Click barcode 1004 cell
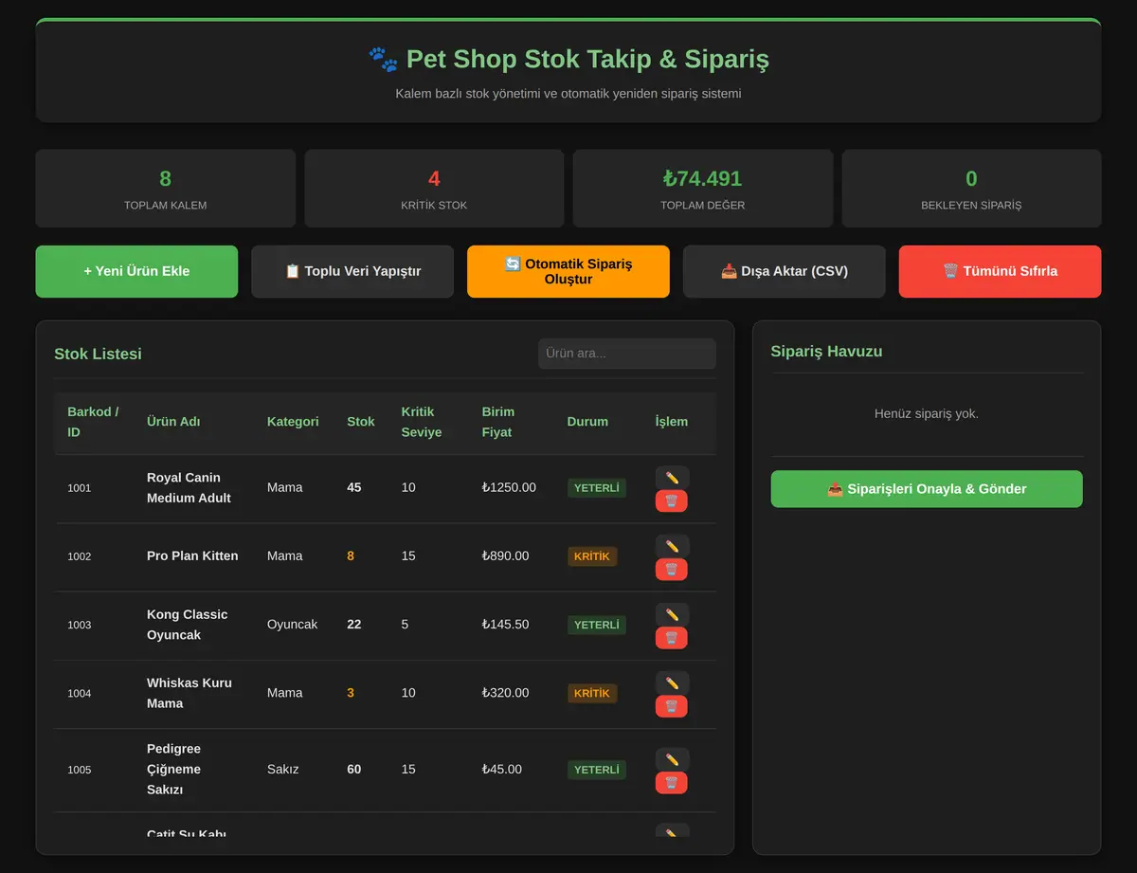Image resolution: width=1137 pixels, height=873 pixels. tap(80, 693)
